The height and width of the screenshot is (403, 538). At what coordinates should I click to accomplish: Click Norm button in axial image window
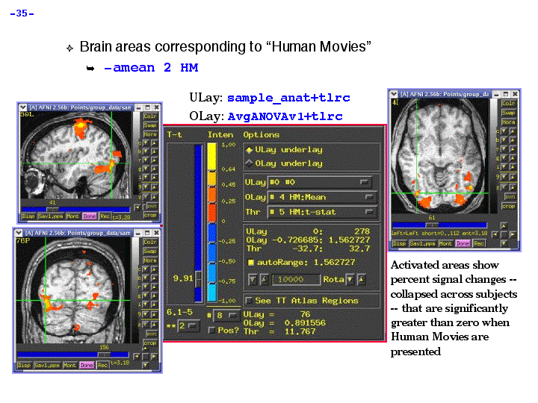(x=508, y=122)
